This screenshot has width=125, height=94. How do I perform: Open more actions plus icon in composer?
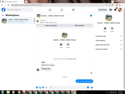click(37, 87)
